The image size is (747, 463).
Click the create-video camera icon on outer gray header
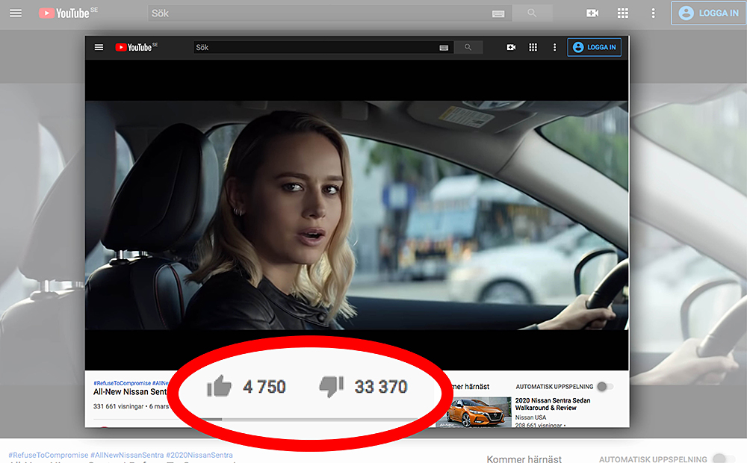tap(592, 13)
